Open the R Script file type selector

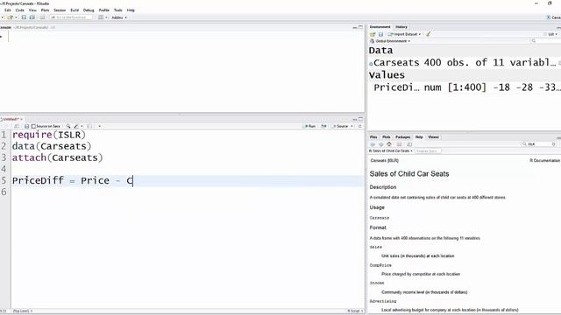[354, 311]
